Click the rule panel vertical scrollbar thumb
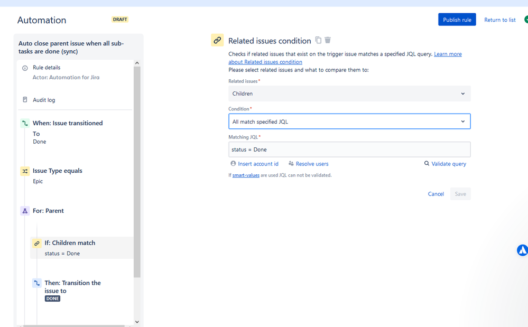The width and height of the screenshot is (528, 327). (x=137, y=172)
